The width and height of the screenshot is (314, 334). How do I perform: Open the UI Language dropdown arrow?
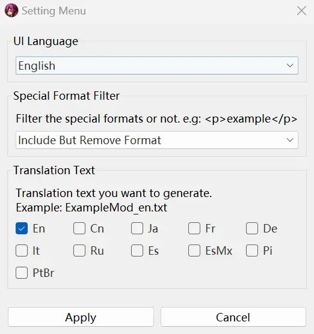(x=290, y=65)
